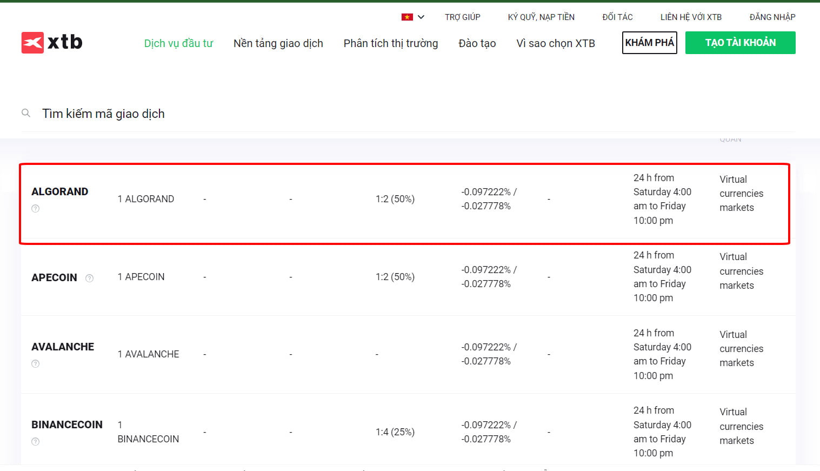Click the 1:4 (25%) leverage in BINANCECOIN row
This screenshot has width=820, height=471.
395,432
